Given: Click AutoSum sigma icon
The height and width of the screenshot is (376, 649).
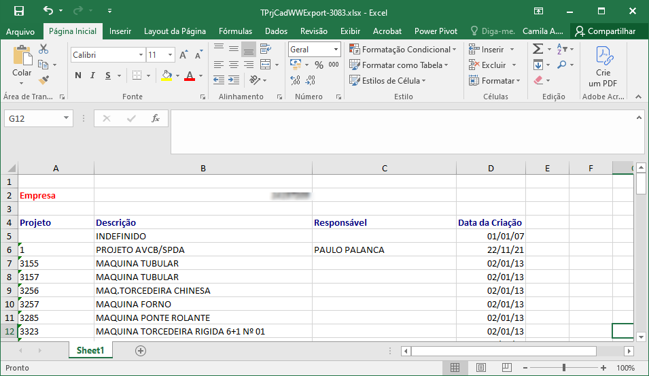Looking at the screenshot, I should pyautogui.click(x=538, y=49).
